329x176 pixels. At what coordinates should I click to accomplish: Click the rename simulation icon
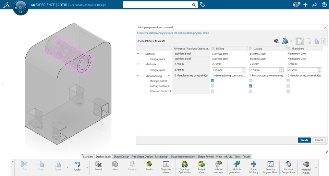tap(324, 41)
